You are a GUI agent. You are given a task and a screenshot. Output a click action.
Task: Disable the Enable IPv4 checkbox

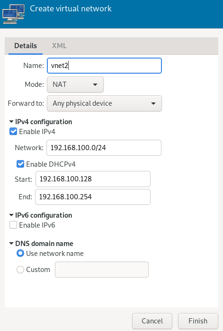13,132
